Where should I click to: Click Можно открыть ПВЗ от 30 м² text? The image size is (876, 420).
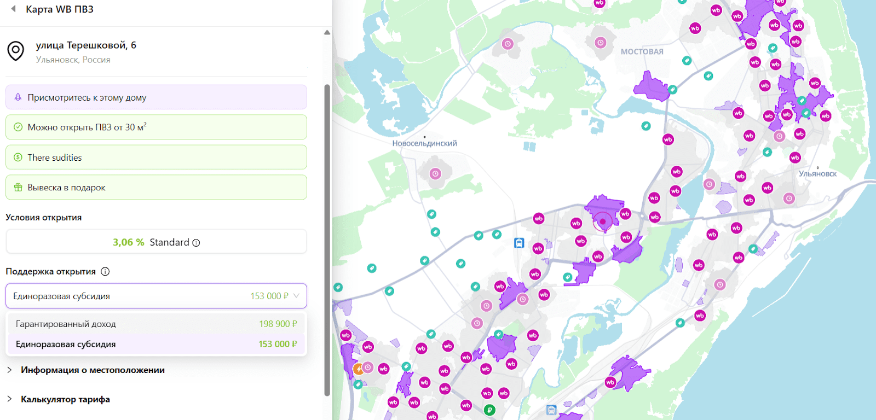(87, 127)
